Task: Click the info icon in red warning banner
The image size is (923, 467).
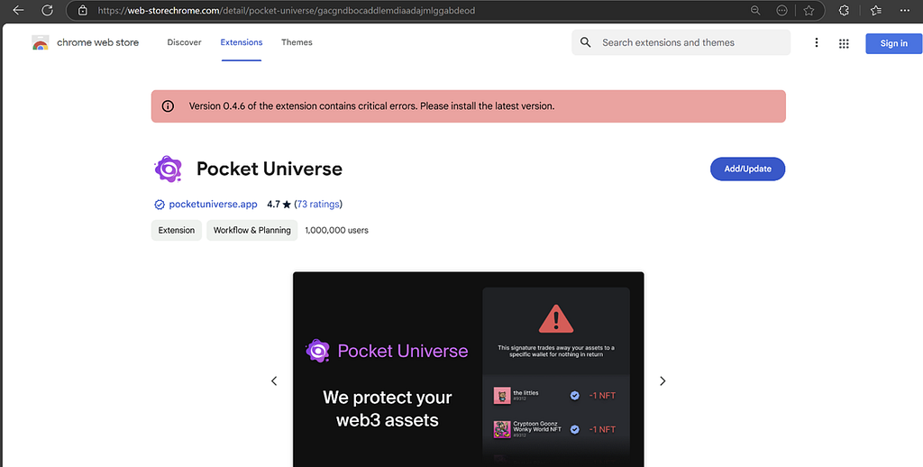Action: (168, 106)
